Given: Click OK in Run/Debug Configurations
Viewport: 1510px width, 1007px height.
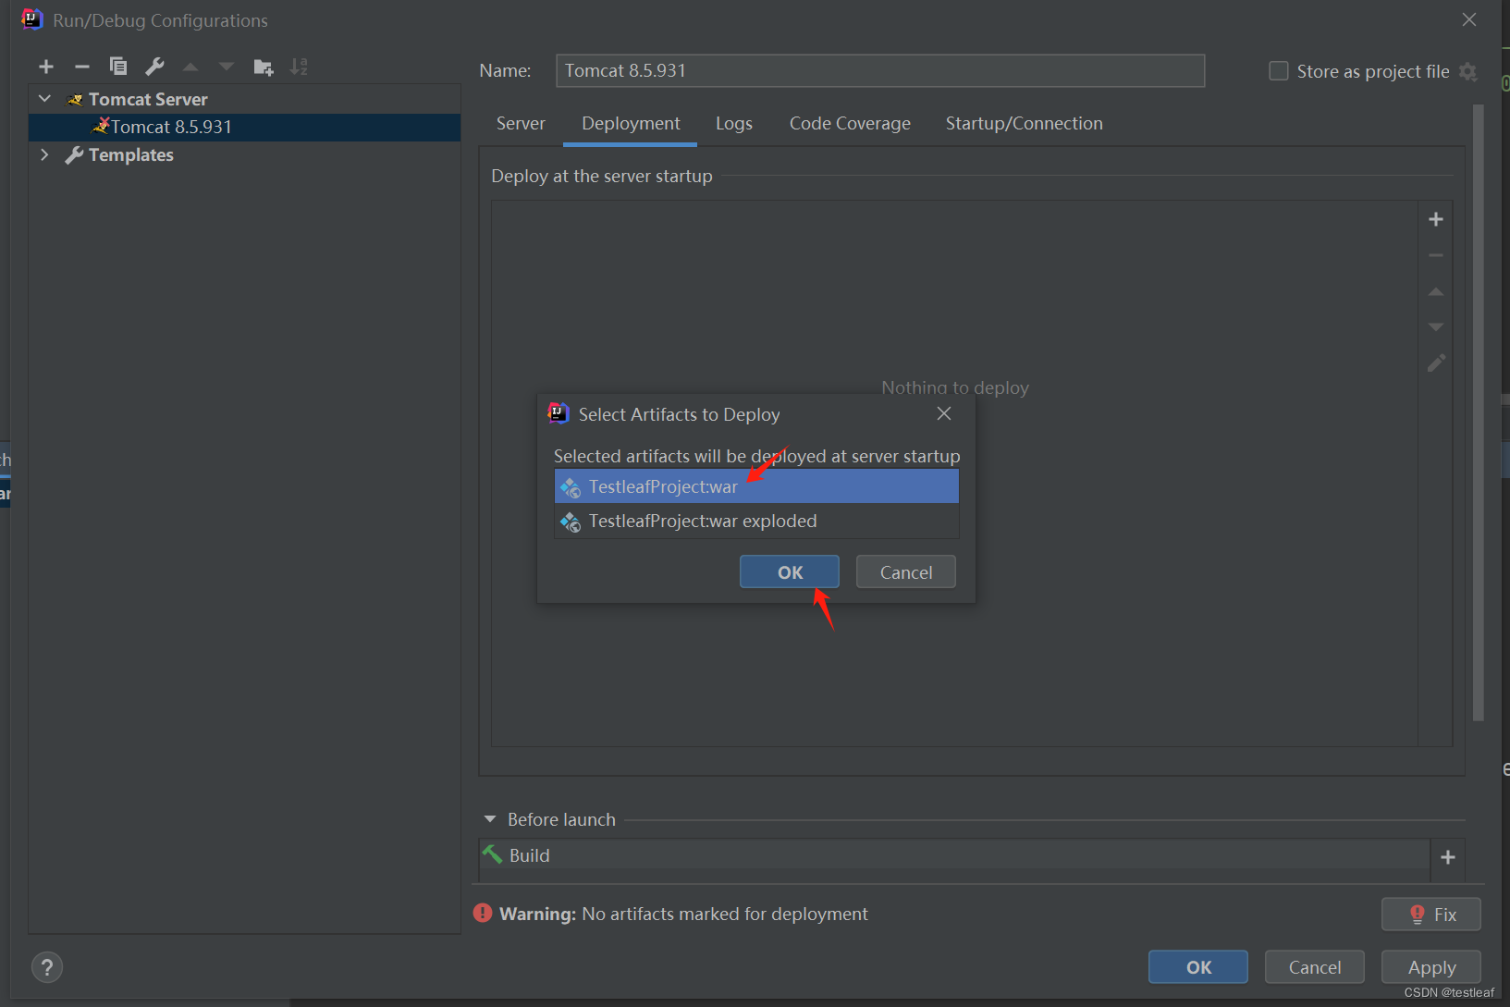Looking at the screenshot, I should point(1198,967).
